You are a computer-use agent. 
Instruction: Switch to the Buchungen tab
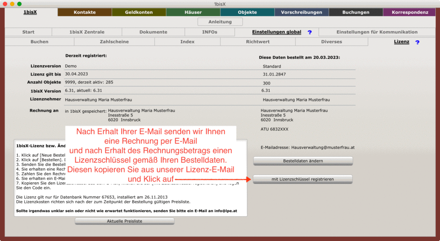[x=355, y=12]
